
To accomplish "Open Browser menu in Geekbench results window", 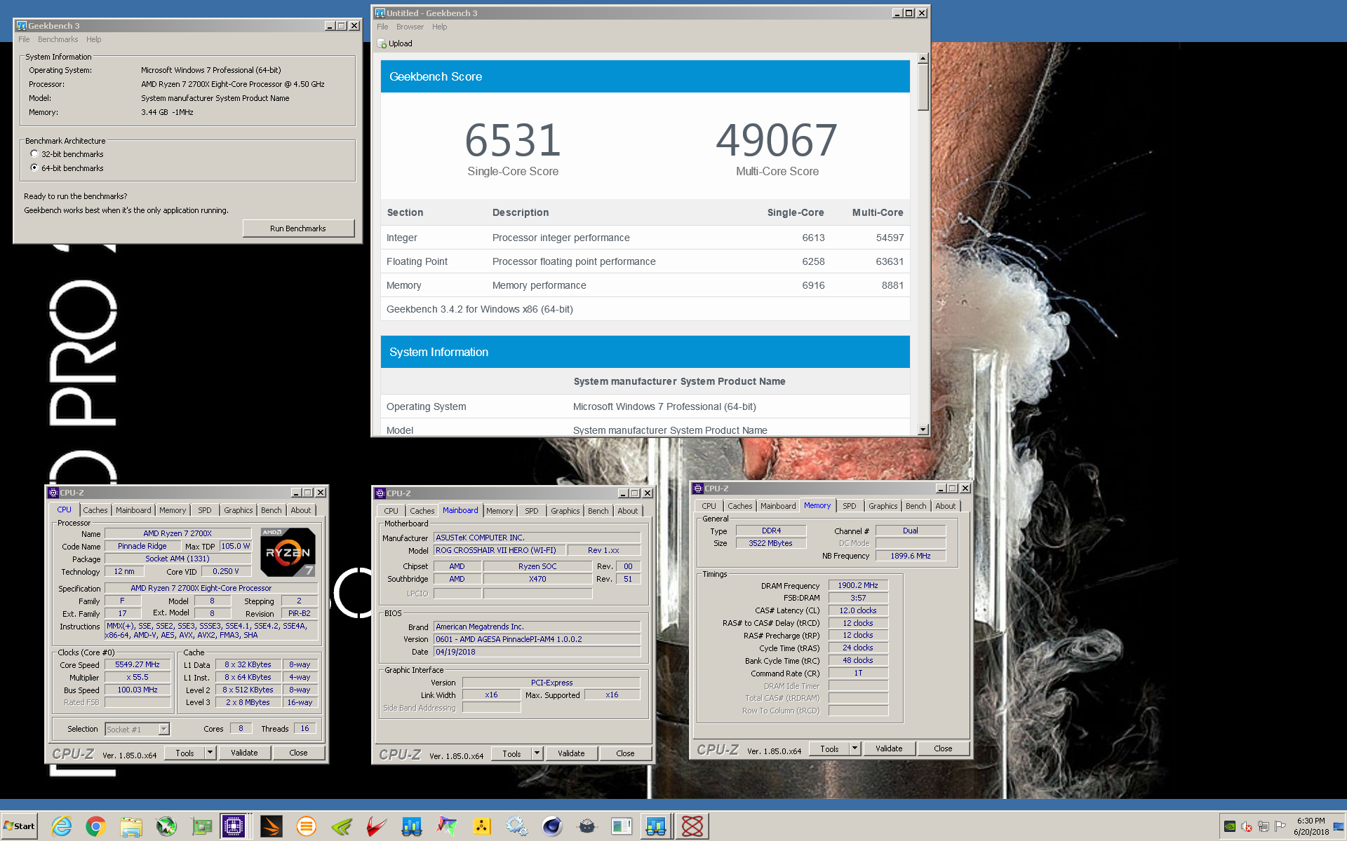I will point(410,27).
